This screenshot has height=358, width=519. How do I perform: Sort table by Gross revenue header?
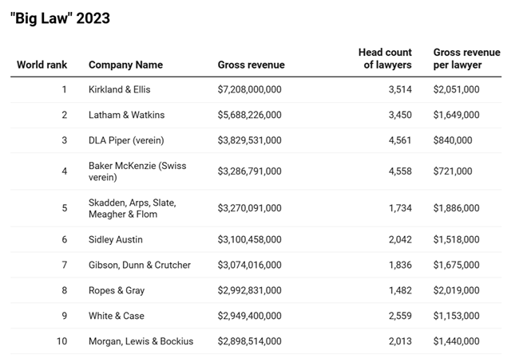pyautogui.click(x=251, y=65)
